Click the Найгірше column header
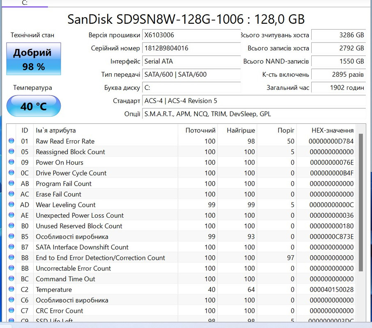 (x=237, y=130)
